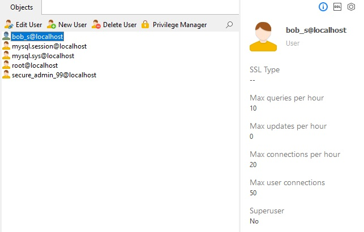Click New User to add an account
The height and width of the screenshot is (232, 364).
67,25
